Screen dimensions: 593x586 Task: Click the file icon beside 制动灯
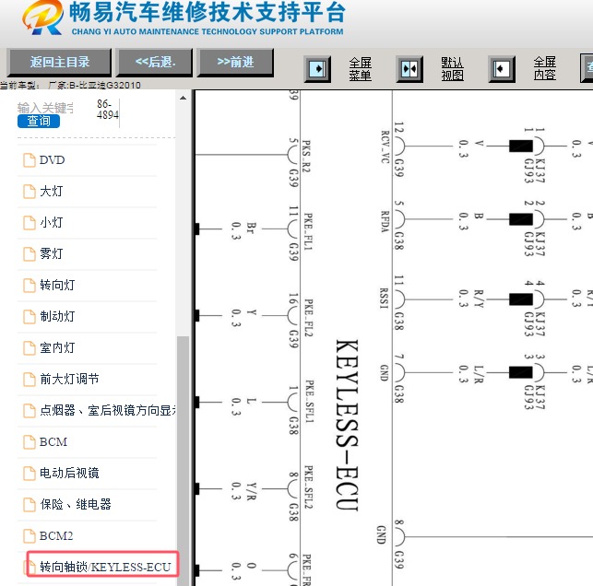[x=30, y=317]
